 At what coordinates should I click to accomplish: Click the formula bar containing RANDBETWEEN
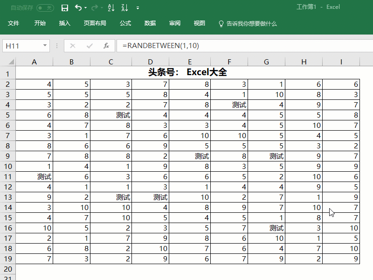pyautogui.click(x=245, y=46)
